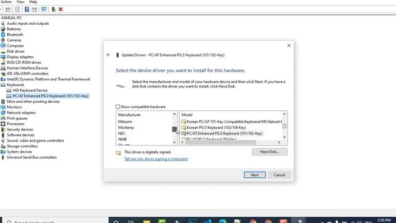Screen dimensions: 396x223
Task: Click the green Update device driver icon
Action: point(54,10)
